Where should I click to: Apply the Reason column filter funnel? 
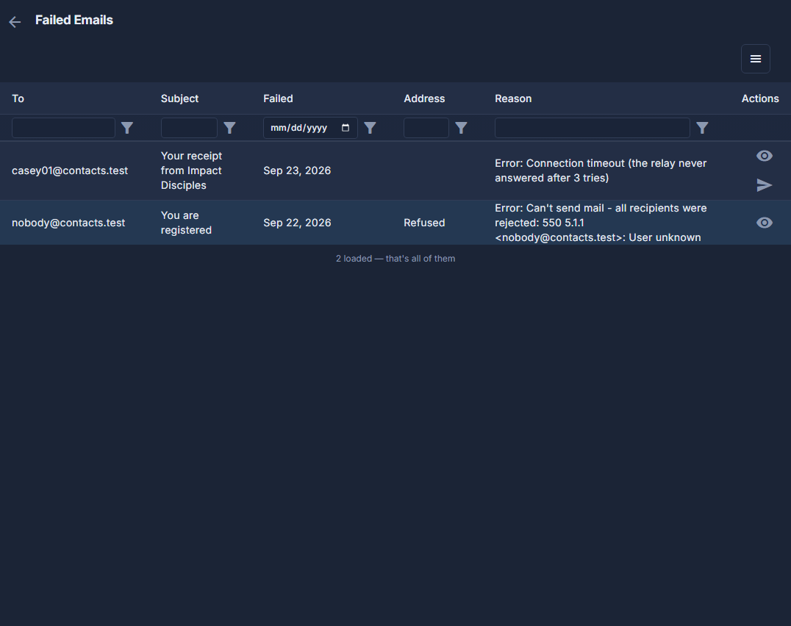pyautogui.click(x=702, y=128)
